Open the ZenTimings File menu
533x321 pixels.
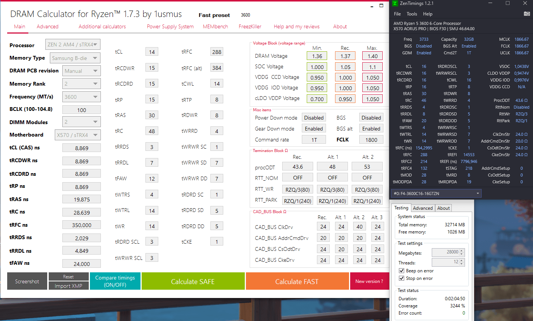point(397,14)
